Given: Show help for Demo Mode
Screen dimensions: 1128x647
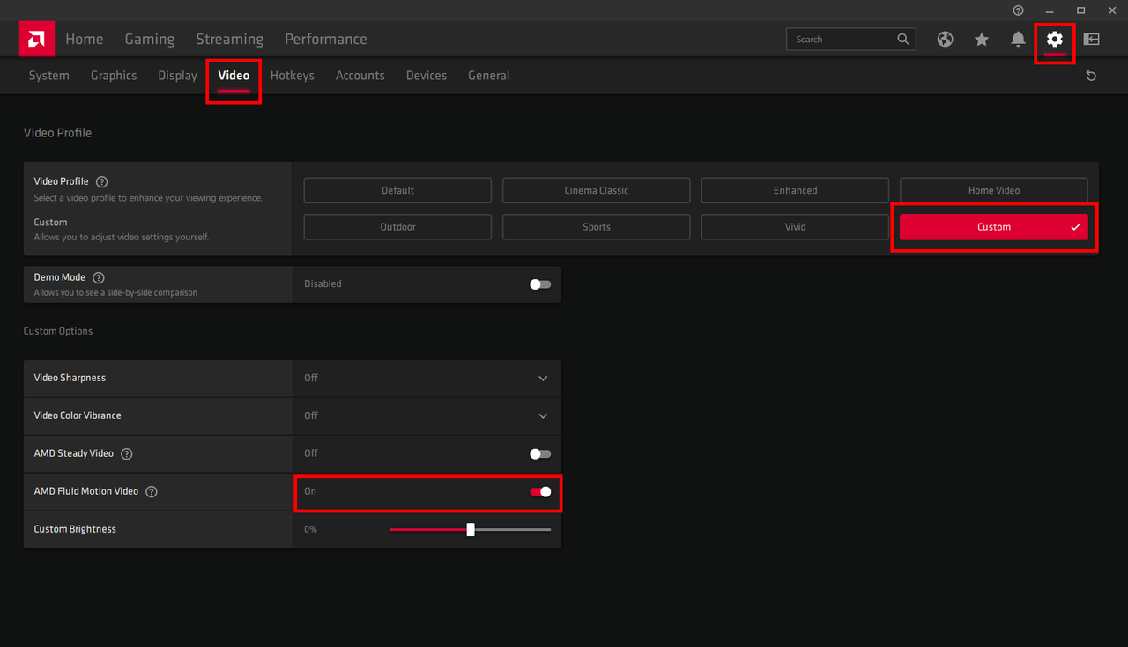Looking at the screenshot, I should pos(98,277).
